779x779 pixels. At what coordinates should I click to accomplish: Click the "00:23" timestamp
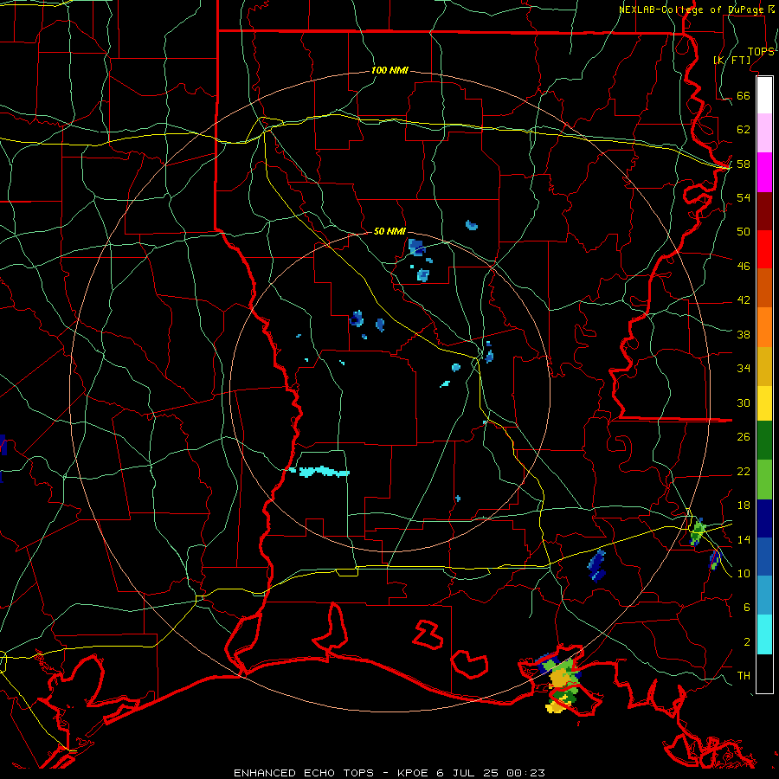point(525,773)
